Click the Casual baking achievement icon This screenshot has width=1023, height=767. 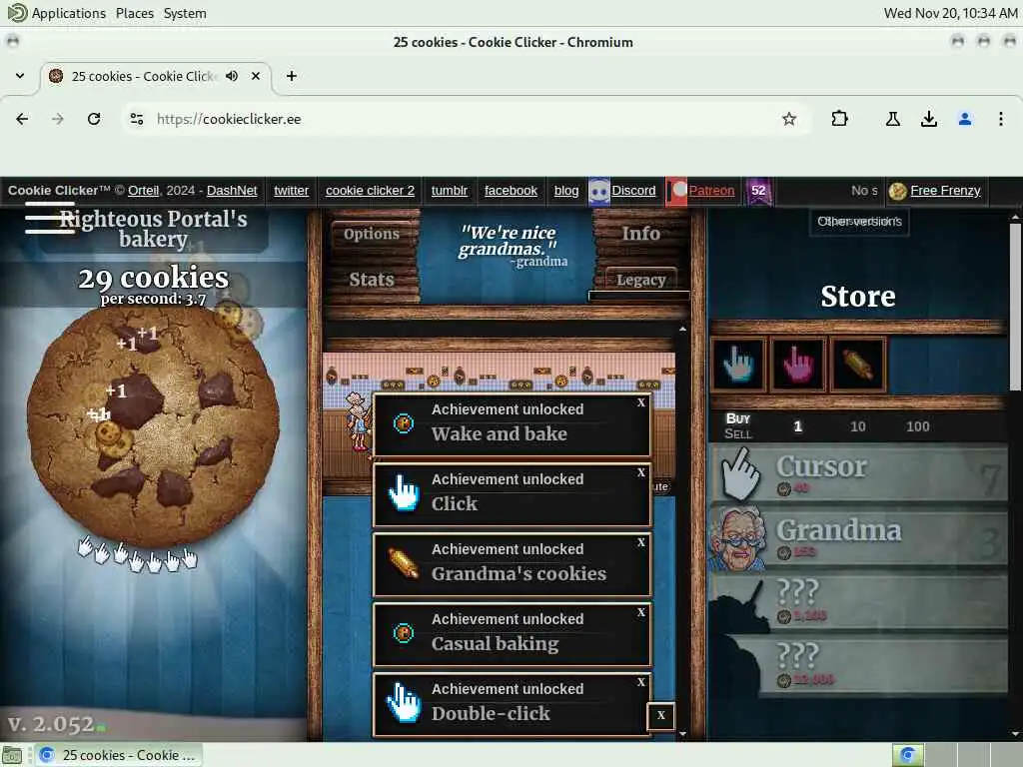(x=404, y=633)
